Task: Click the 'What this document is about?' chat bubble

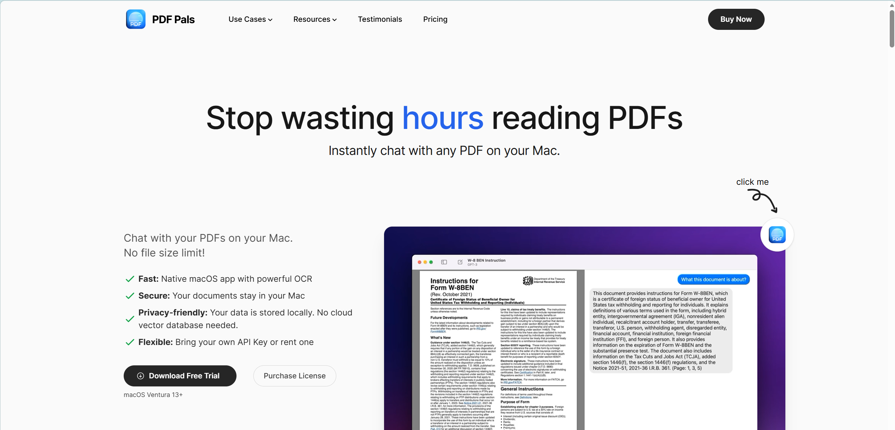Action: [713, 280]
